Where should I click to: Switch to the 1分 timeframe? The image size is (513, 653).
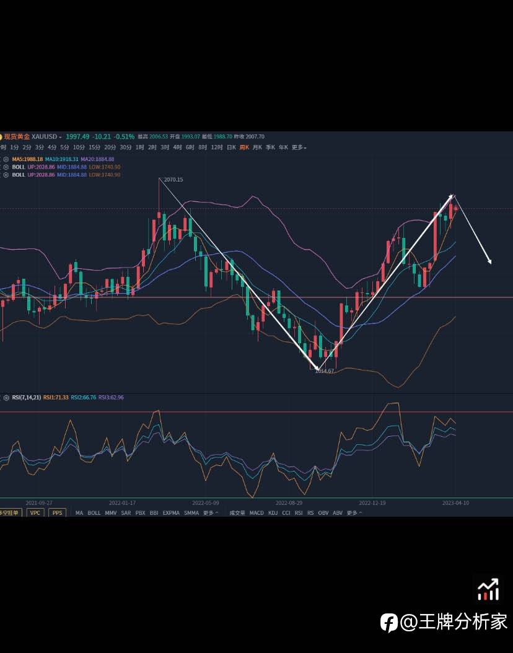point(15,147)
